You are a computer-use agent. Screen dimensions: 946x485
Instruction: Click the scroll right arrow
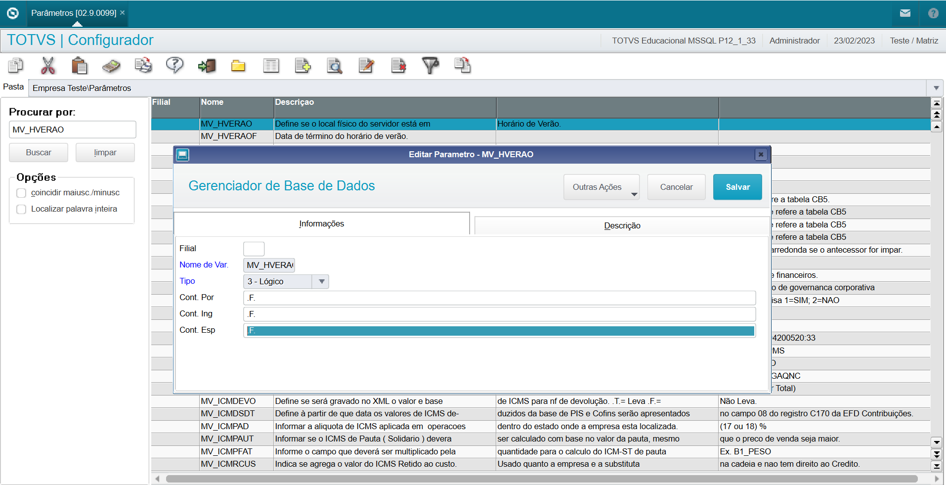937,479
